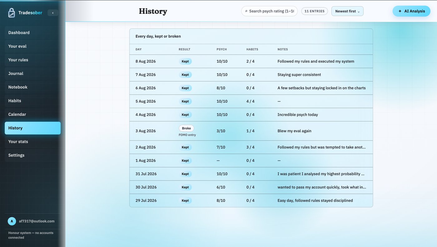The image size is (437, 247).
Task: Open note 'Blew my eval again'
Action: (x=294, y=131)
